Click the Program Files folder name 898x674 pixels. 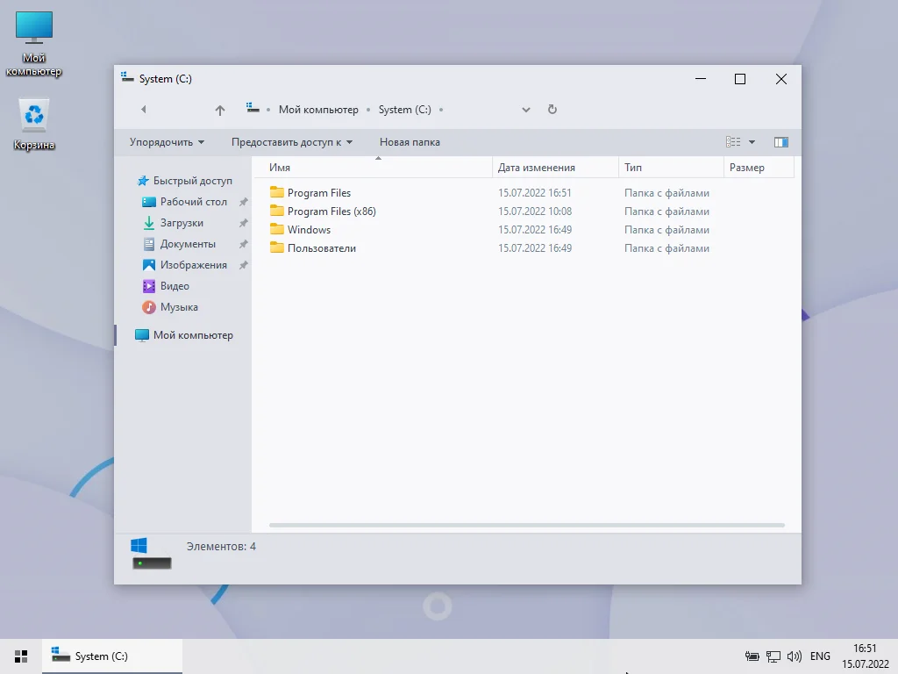pyautogui.click(x=319, y=193)
